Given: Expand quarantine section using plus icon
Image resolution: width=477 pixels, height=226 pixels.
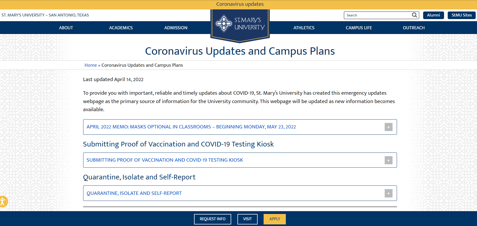Looking at the screenshot, I should click(x=388, y=193).
